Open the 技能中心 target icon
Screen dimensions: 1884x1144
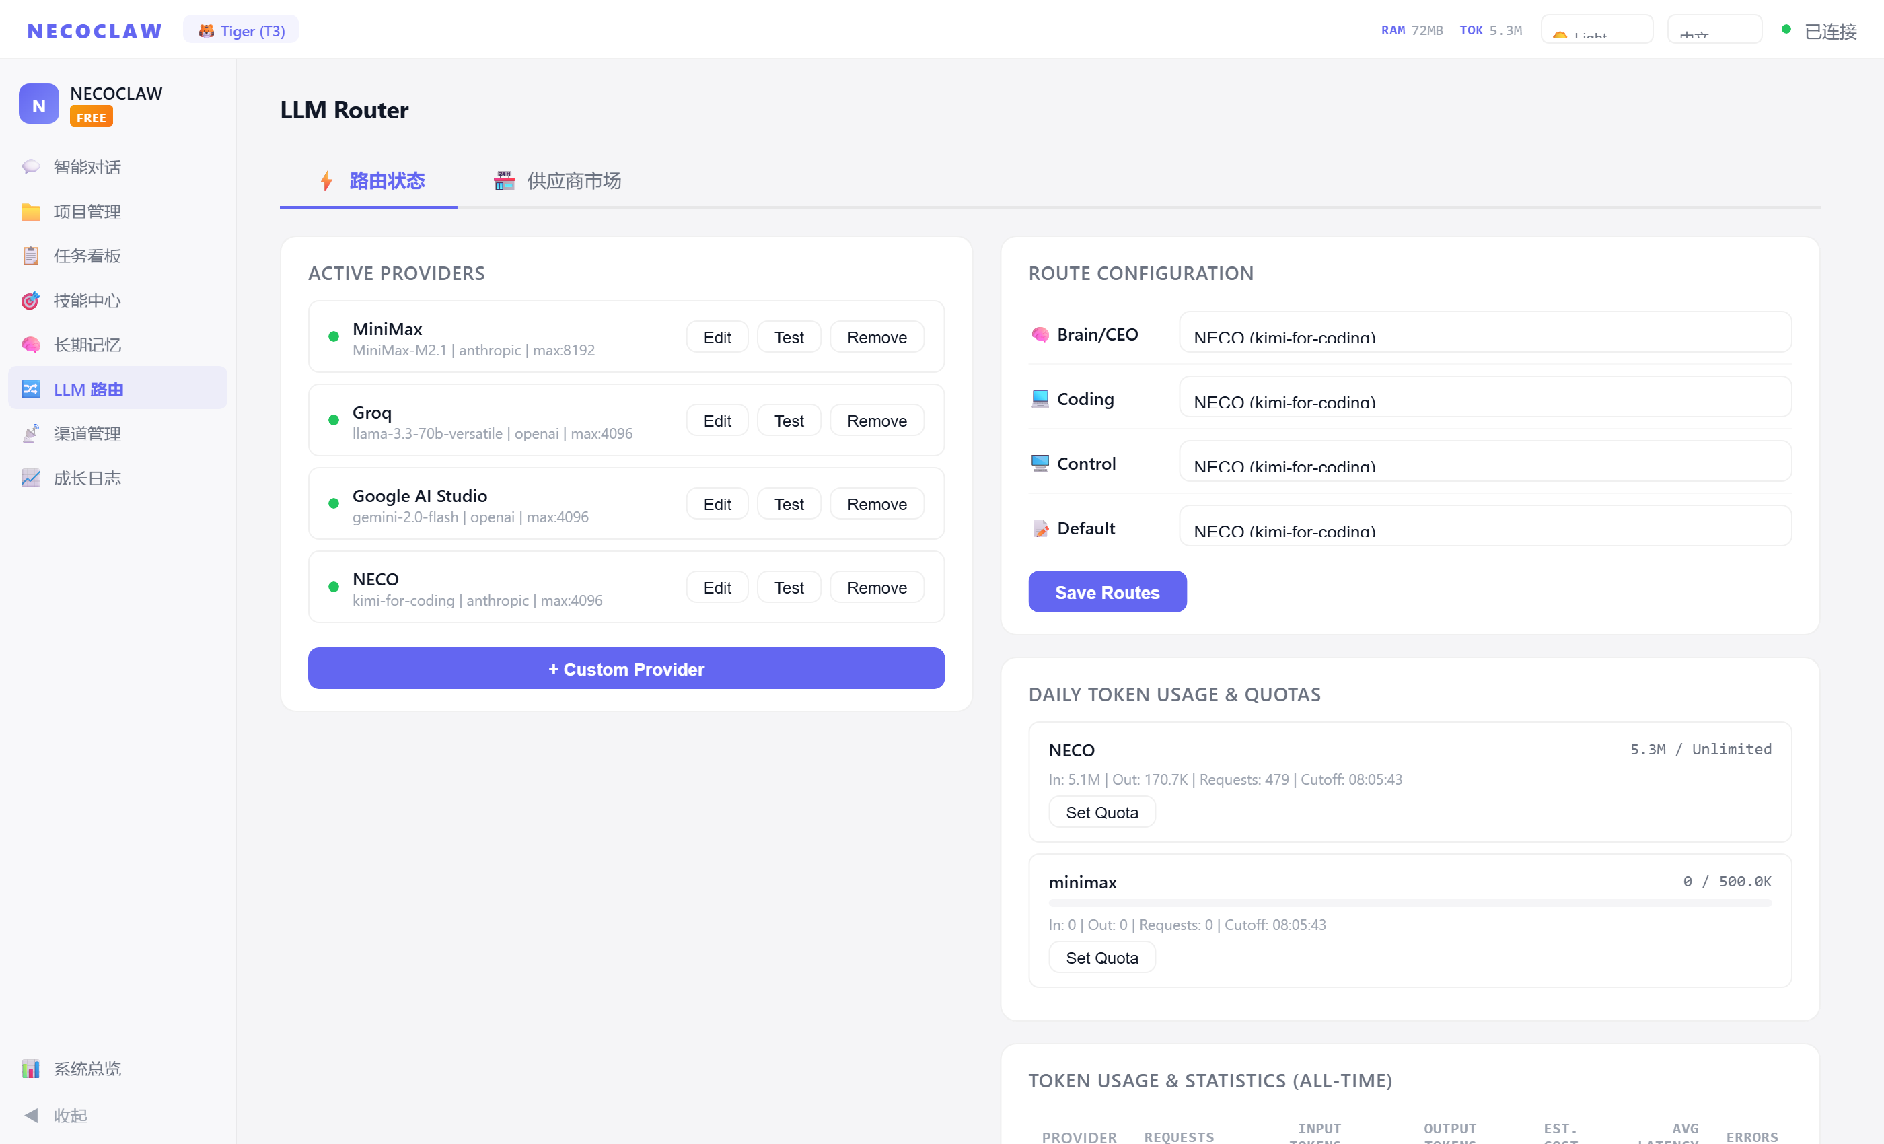click(30, 301)
